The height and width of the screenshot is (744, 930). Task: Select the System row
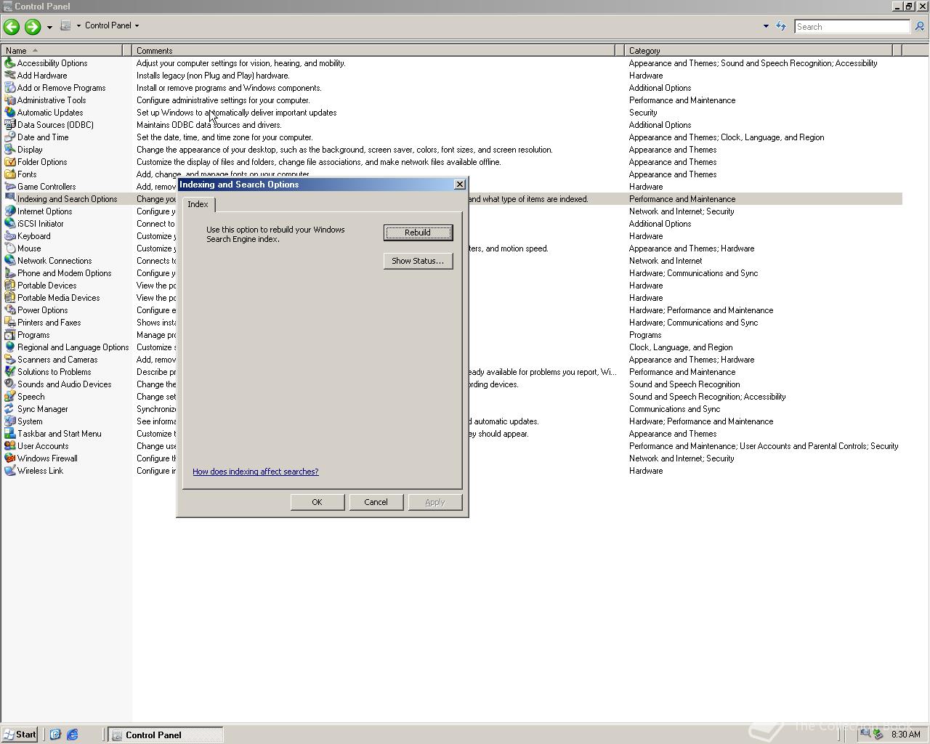coord(452,421)
